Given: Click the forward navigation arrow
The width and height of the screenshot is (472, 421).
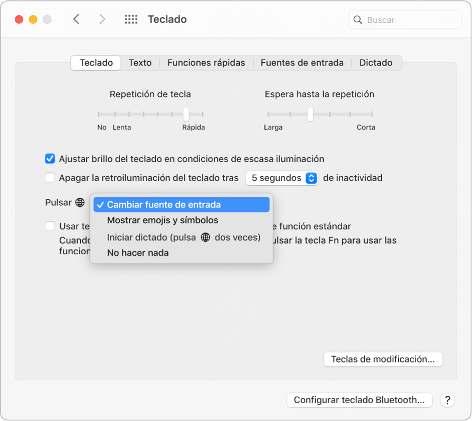Looking at the screenshot, I should [102, 19].
